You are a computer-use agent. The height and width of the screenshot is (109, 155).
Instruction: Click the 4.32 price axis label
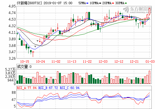(x=12, y=26)
